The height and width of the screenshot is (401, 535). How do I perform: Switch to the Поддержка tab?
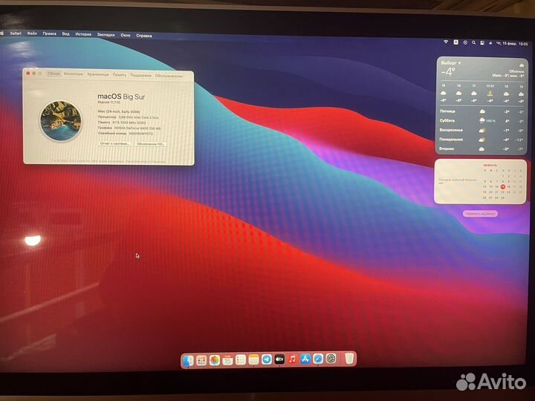140,75
